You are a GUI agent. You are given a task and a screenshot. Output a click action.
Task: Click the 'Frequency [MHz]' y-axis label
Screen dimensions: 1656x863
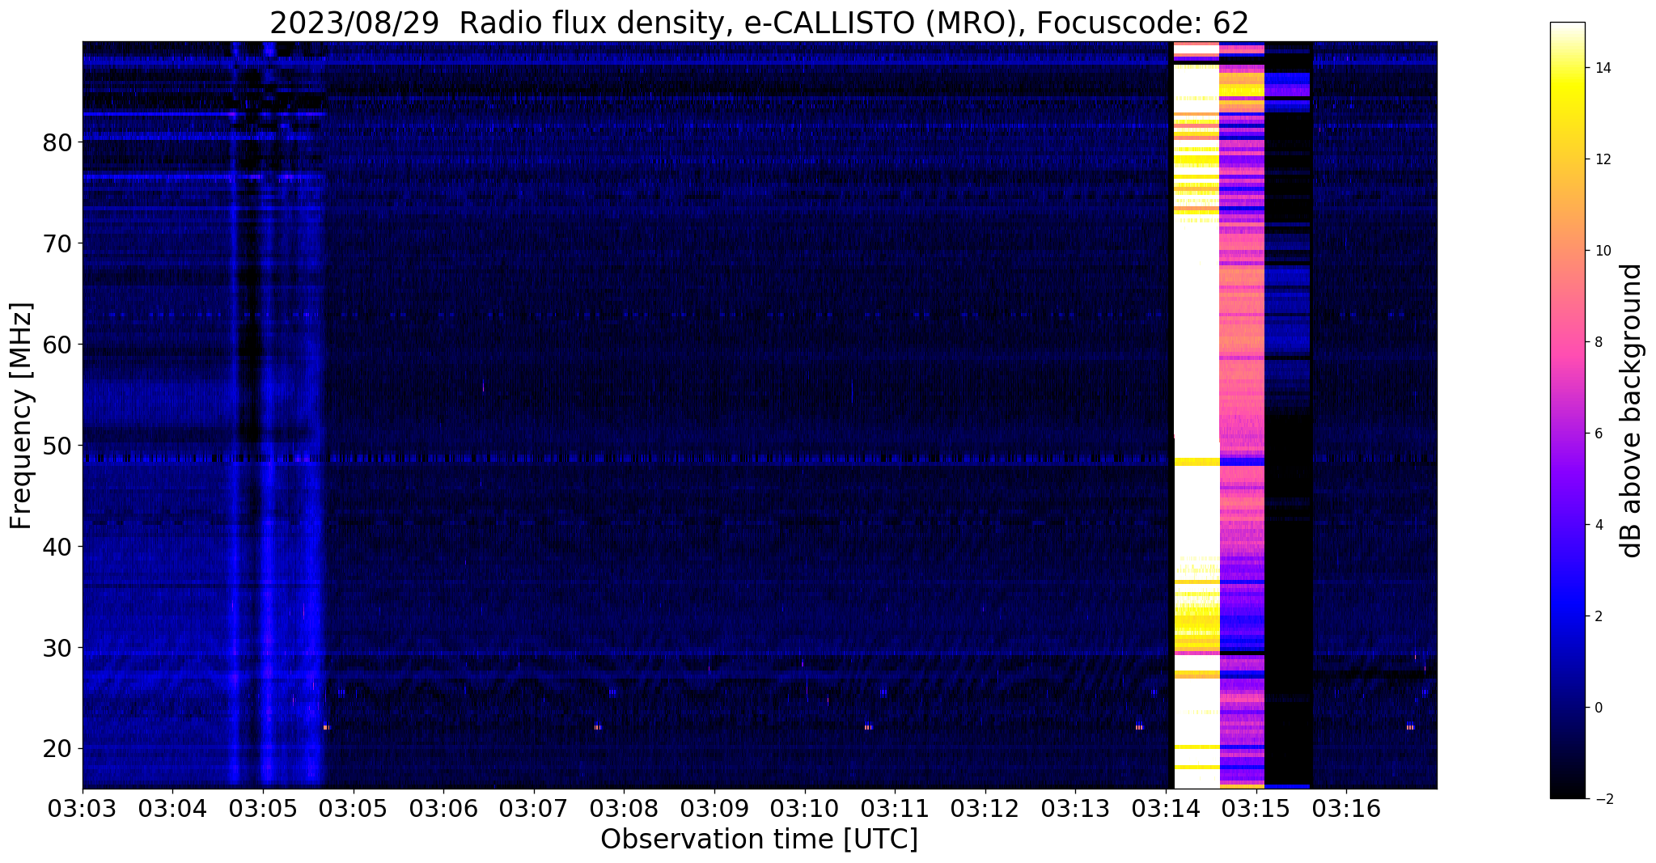click(x=22, y=416)
